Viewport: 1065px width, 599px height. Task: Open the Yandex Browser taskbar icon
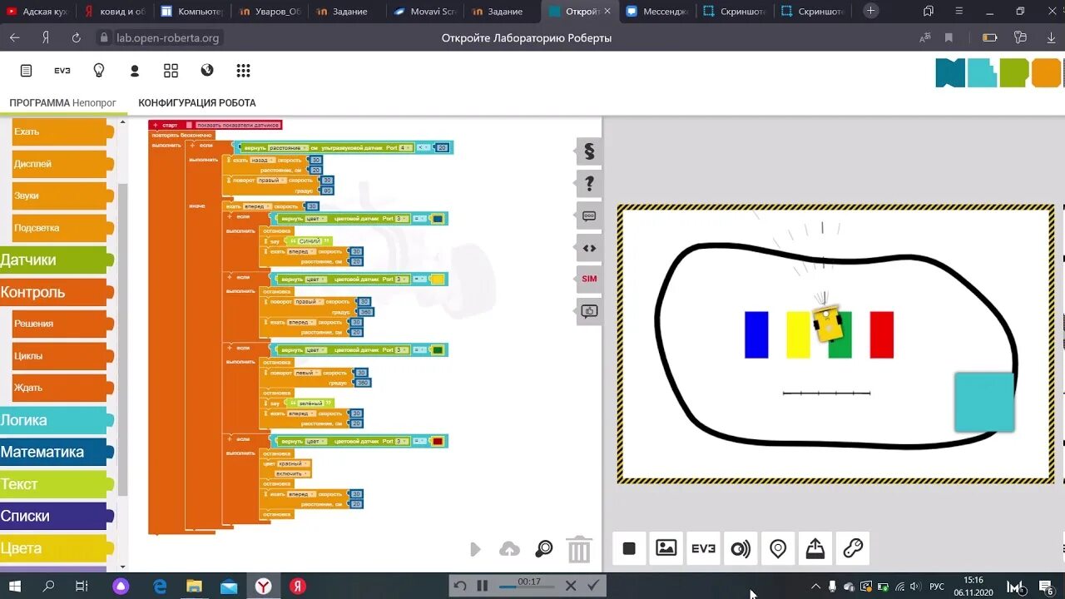click(263, 587)
